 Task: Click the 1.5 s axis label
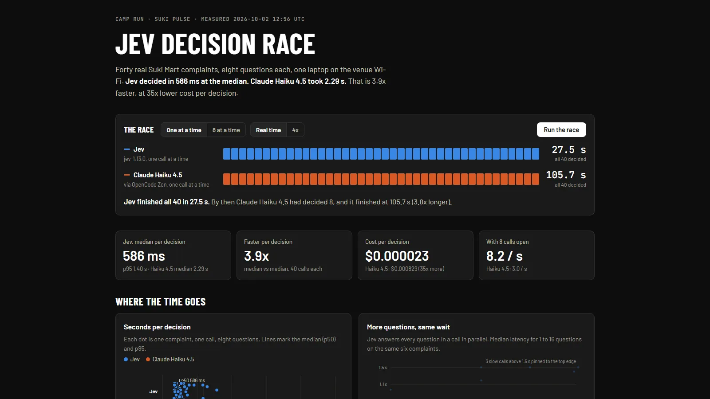pyautogui.click(x=383, y=368)
